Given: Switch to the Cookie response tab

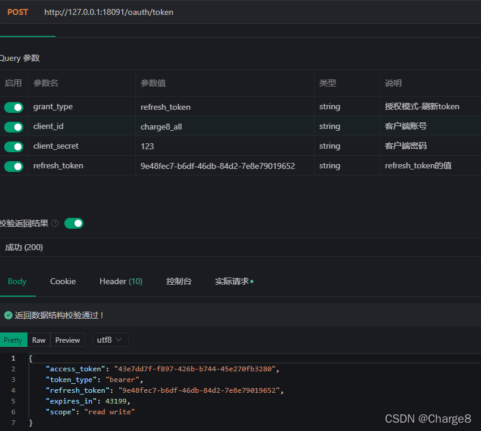Looking at the screenshot, I should (x=63, y=281).
